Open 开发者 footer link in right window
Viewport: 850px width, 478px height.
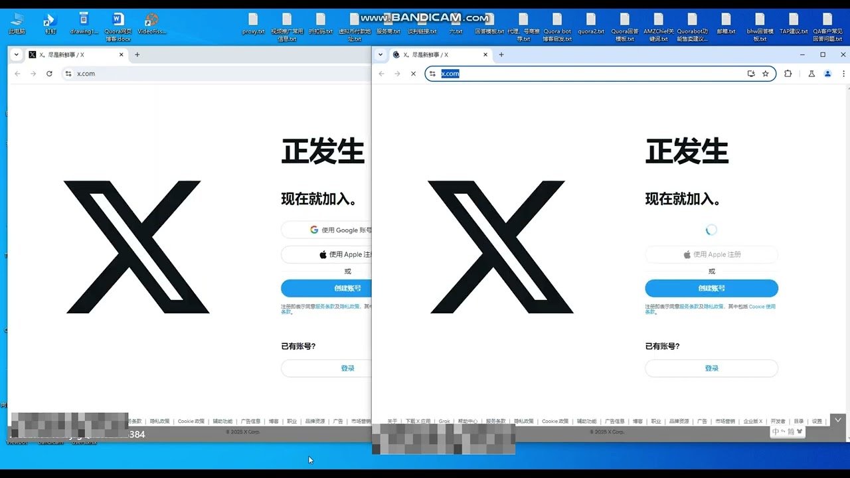778,421
